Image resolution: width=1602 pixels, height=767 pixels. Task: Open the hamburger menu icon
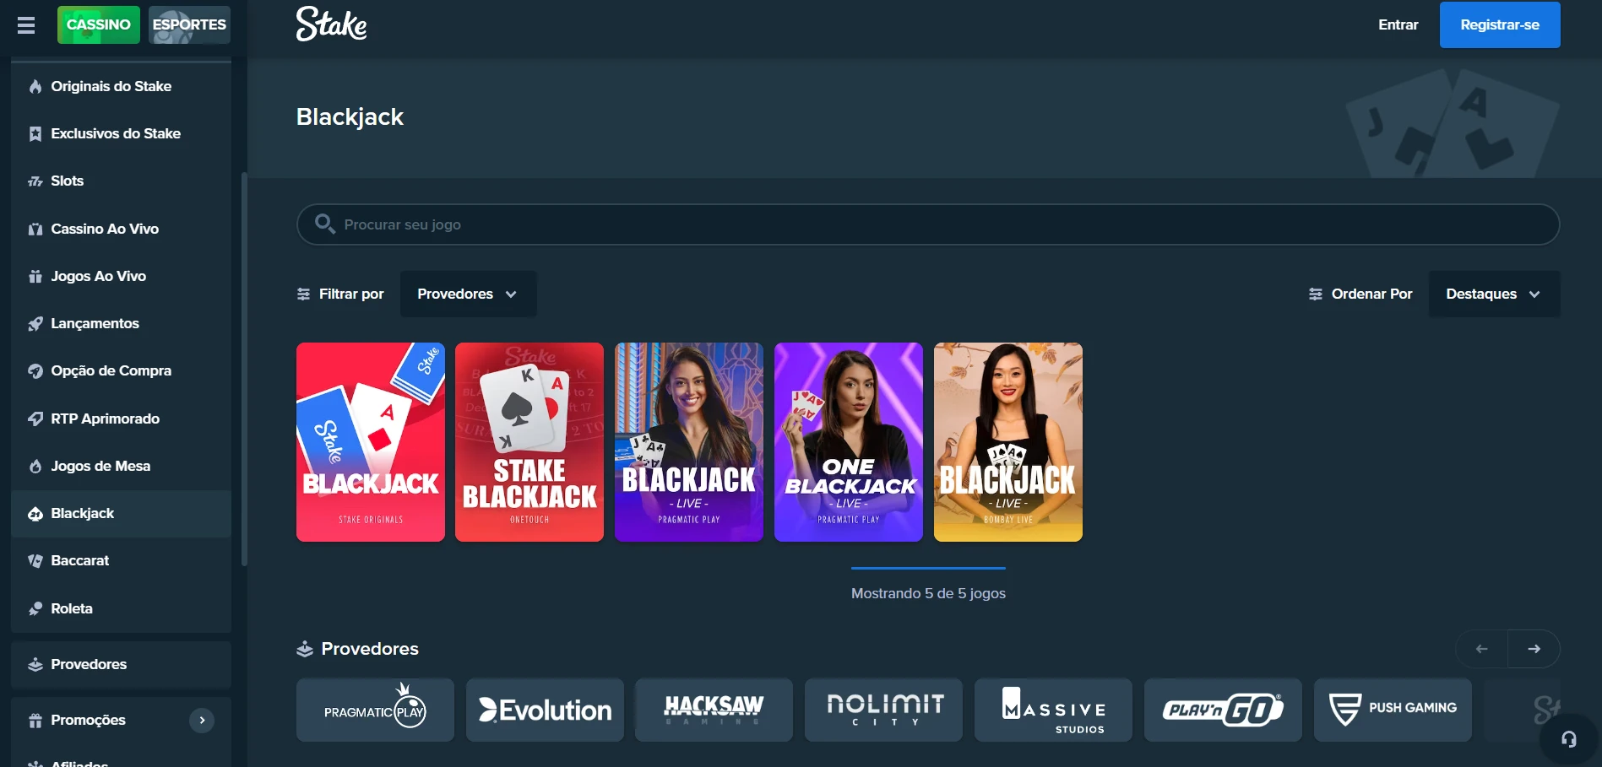tap(26, 25)
